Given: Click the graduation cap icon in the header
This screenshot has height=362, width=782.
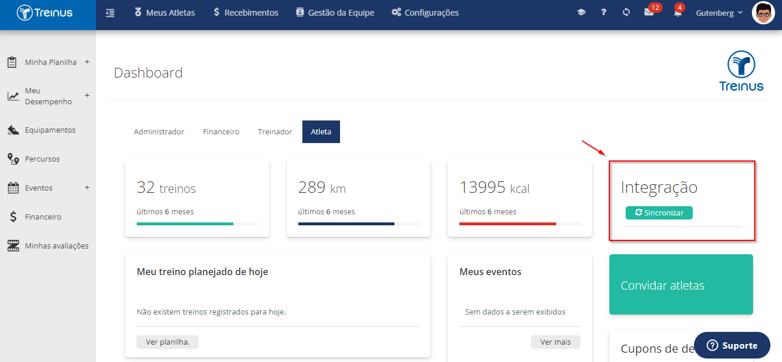Looking at the screenshot, I should point(581,12).
